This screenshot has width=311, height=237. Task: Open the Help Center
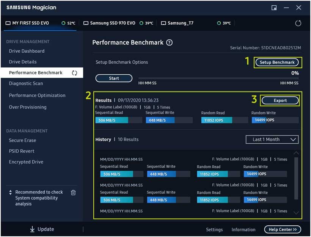[x=283, y=229]
